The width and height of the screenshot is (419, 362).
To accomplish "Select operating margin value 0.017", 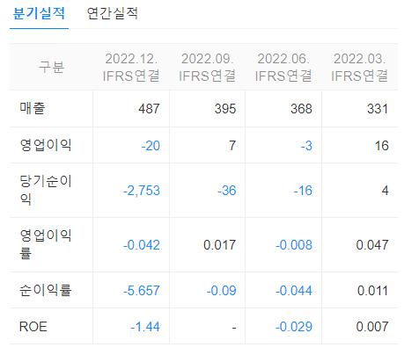I will pyautogui.click(x=219, y=245).
